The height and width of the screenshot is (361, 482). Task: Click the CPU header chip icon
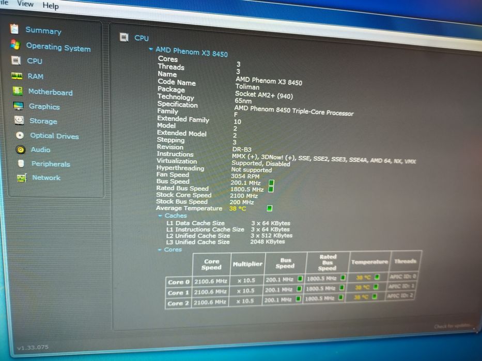click(x=124, y=38)
